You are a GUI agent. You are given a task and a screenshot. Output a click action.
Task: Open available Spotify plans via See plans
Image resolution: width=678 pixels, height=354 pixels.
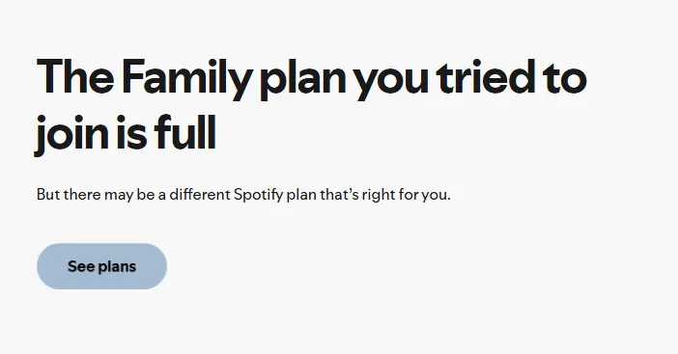pos(101,266)
